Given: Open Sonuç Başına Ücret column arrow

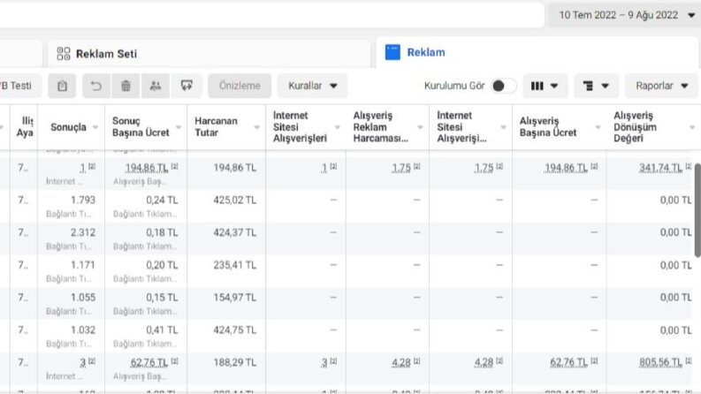Looking at the screenshot, I should (x=179, y=127).
